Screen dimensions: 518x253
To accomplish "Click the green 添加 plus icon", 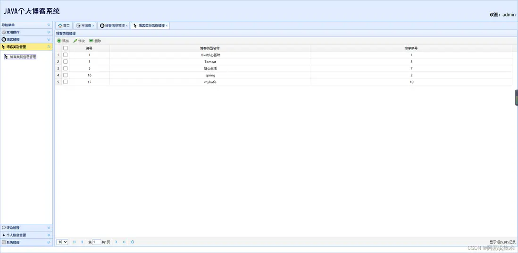I will (59, 41).
